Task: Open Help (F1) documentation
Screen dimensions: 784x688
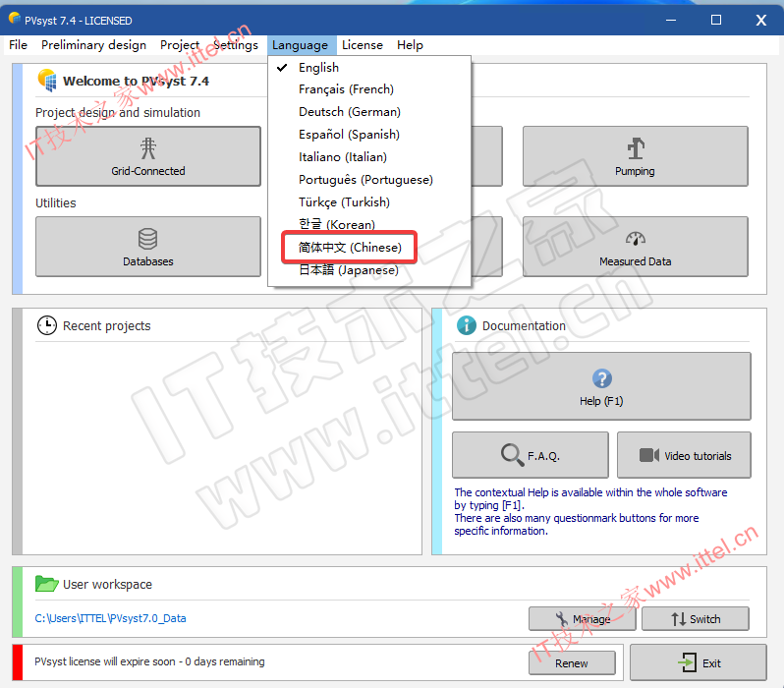Action: pyautogui.click(x=601, y=386)
